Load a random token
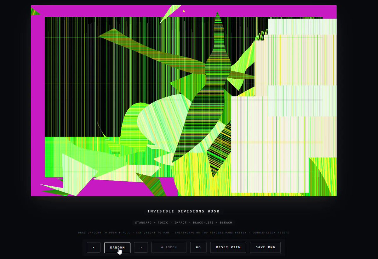Image resolution: width=378 pixels, height=259 pixels. point(117,247)
